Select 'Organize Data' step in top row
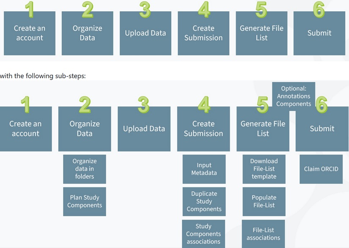 coord(87,33)
